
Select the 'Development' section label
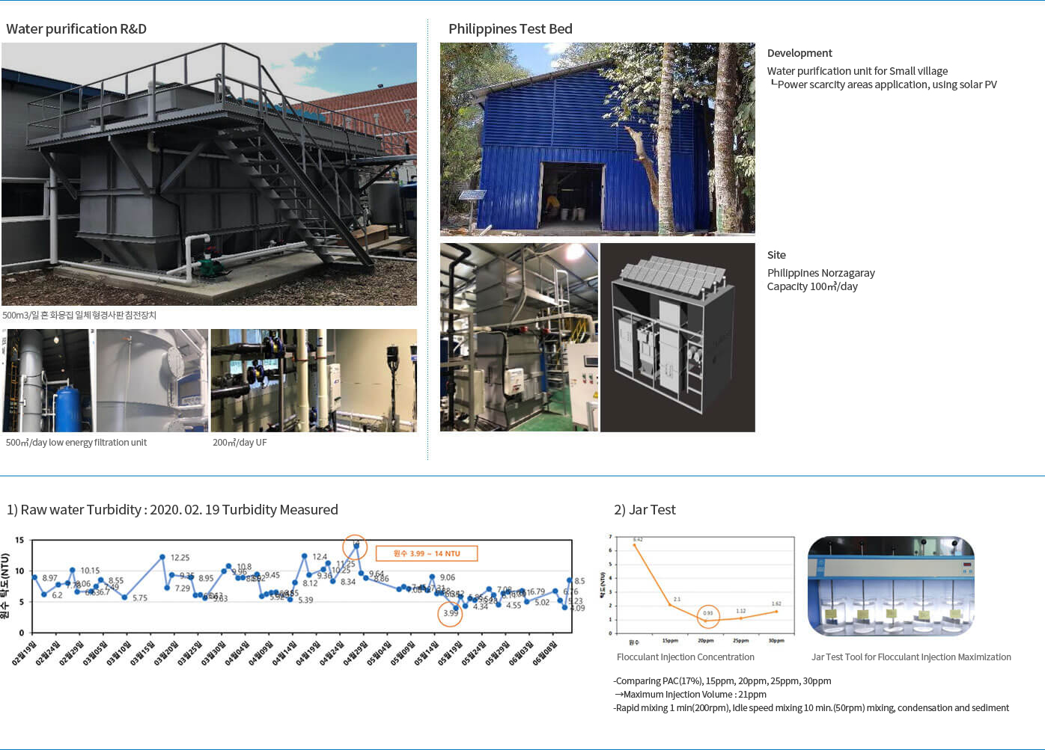[799, 53]
